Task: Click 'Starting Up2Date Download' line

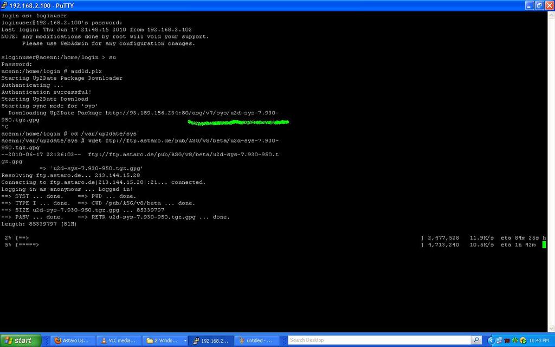Action: click(x=44, y=99)
